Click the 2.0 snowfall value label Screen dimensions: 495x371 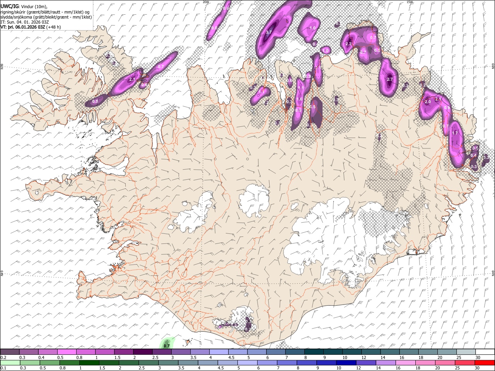point(428,102)
